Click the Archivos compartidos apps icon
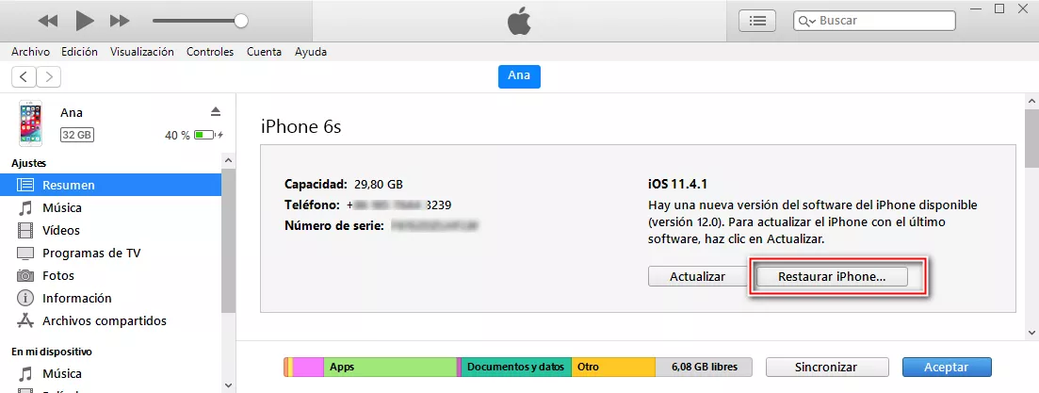1039x393 pixels. (x=25, y=320)
